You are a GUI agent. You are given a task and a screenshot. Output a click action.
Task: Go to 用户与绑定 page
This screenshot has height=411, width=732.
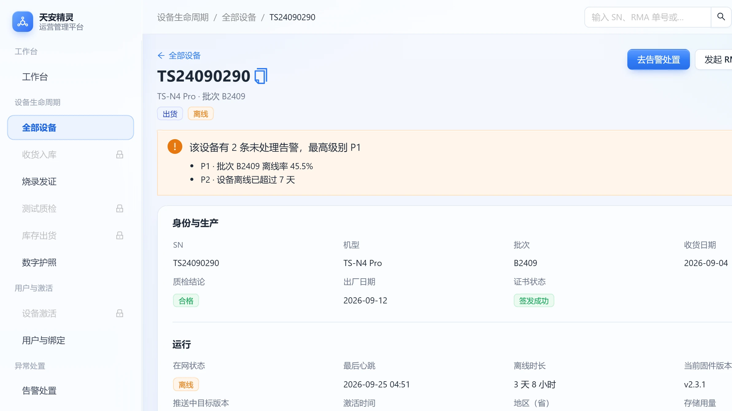(71, 340)
